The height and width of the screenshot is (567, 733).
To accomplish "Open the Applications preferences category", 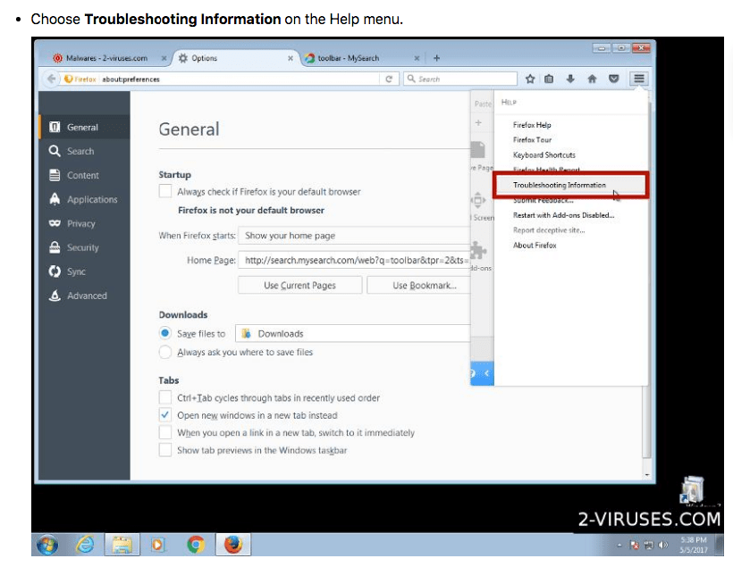I will point(85,199).
